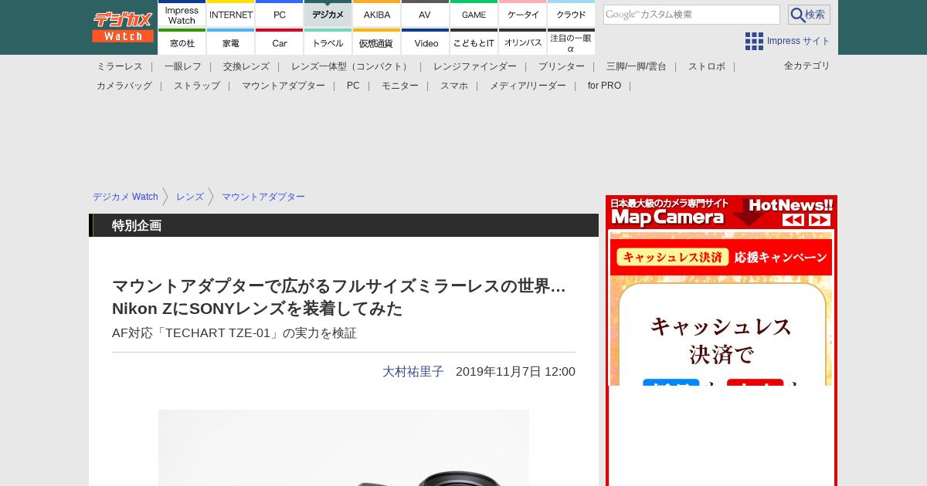Open the for PRO category
The image size is (927, 486).
tap(604, 86)
